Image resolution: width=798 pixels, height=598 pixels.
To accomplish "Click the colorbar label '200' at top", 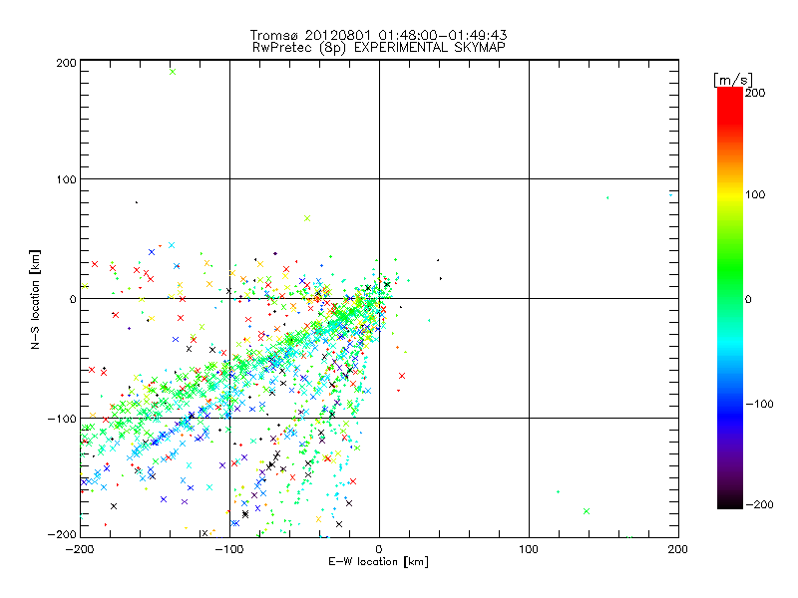I will [x=755, y=93].
